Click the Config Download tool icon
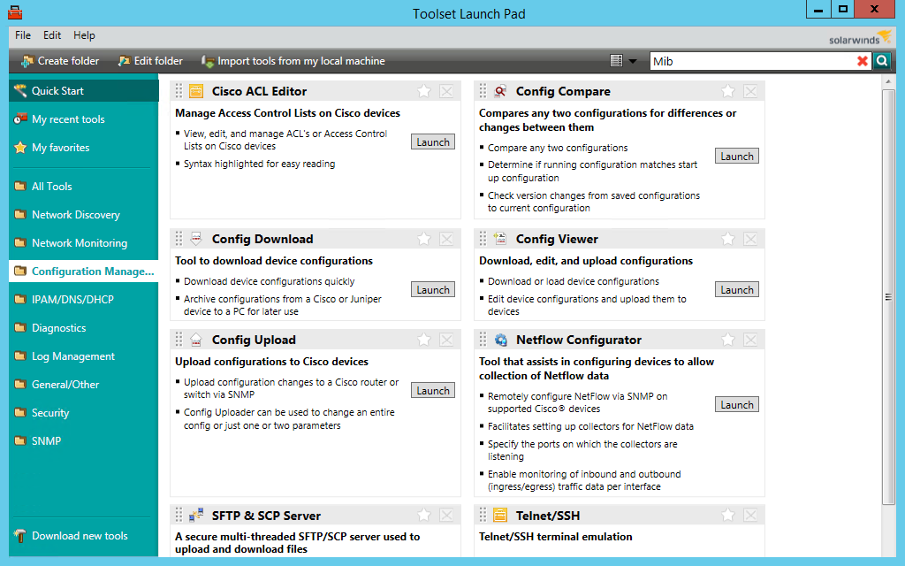This screenshot has width=905, height=566. pos(194,238)
